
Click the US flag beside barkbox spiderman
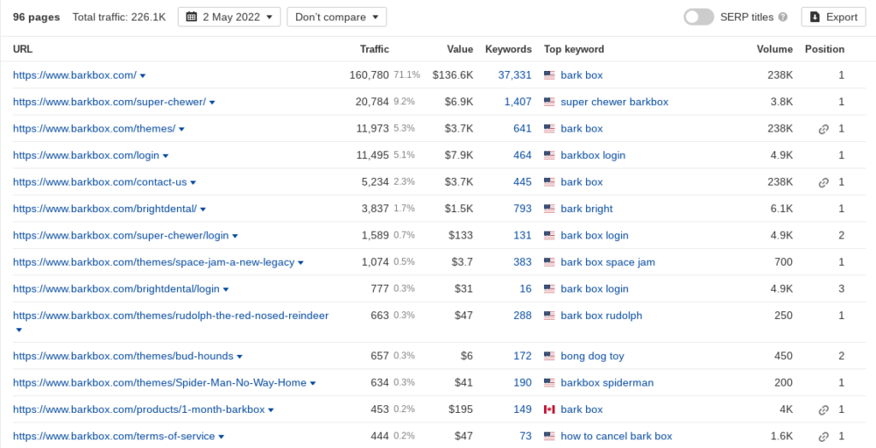pyautogui.click(x=549, y=383)
